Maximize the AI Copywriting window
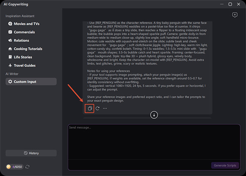This screenshot has width=246, height=176. point(230,4)
